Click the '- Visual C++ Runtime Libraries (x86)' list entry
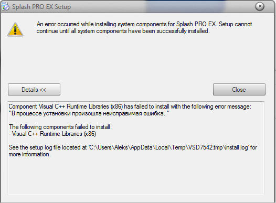Screen dimensions: 276x203 click(52, 134)
